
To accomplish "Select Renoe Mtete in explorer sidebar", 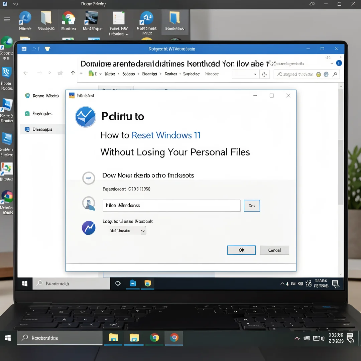I will click(42, 96).
